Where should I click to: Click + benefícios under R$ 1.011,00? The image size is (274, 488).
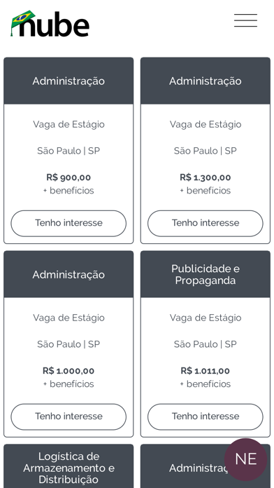point(205,384)
